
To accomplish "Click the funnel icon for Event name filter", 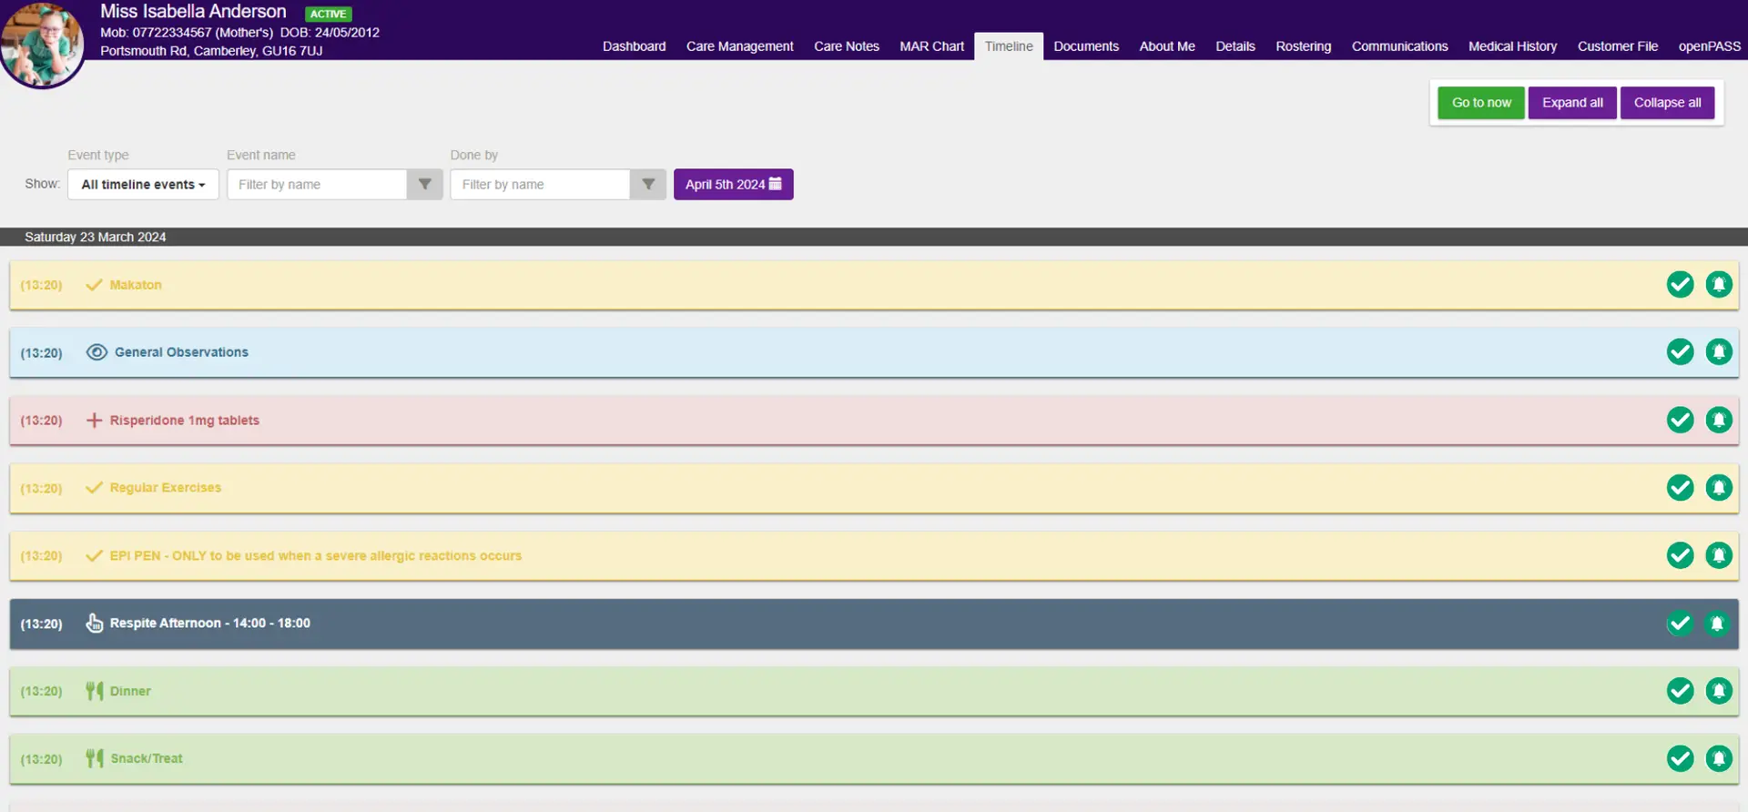I will click(424, 184).
